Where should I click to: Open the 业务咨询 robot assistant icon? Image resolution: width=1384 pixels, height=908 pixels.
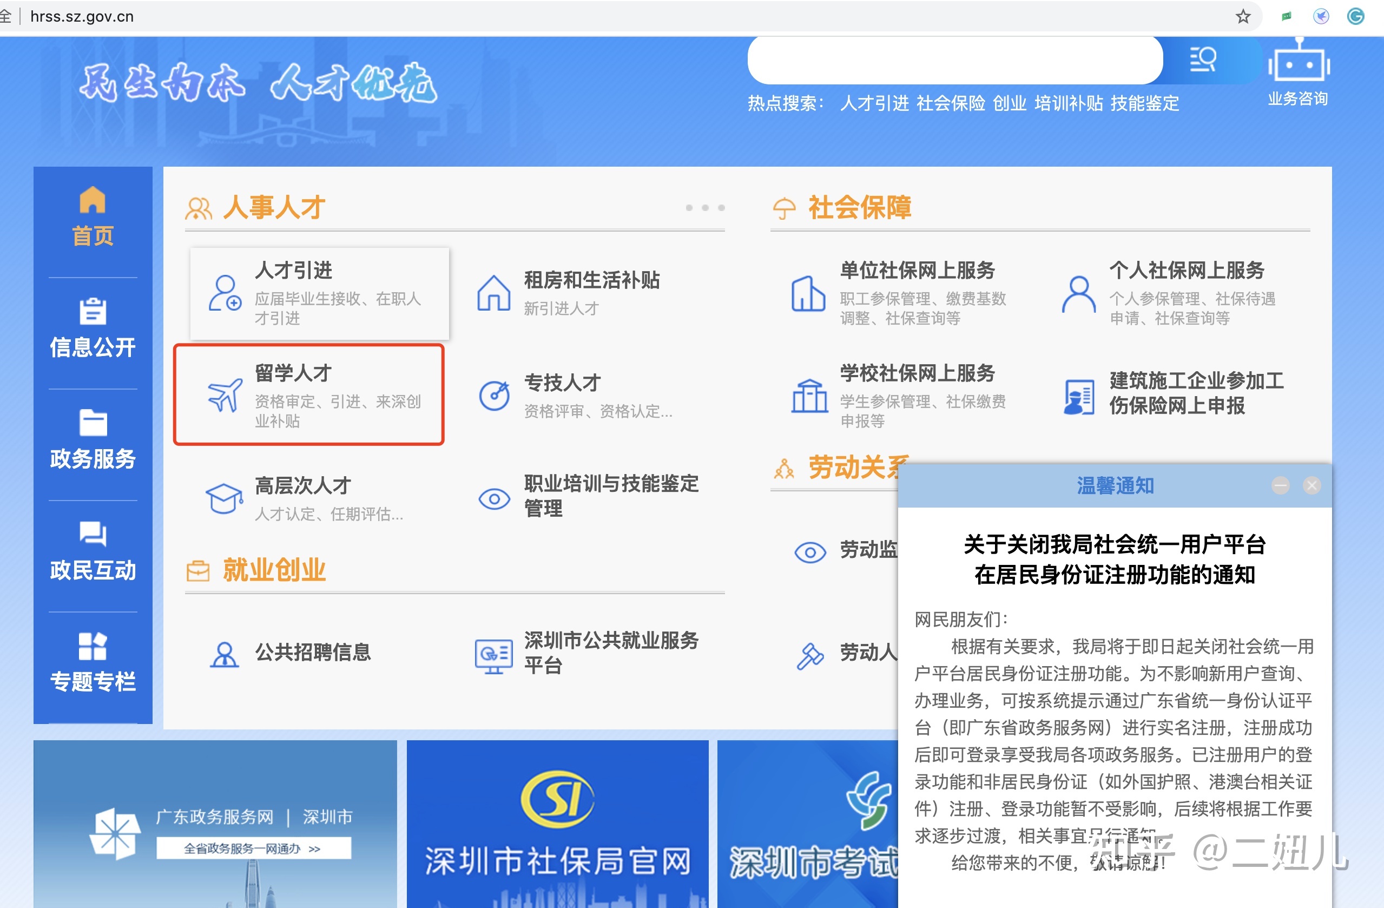point(1299,61)
